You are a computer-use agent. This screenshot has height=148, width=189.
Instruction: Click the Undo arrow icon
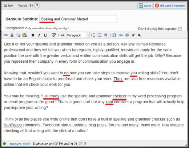click(105, 35)
